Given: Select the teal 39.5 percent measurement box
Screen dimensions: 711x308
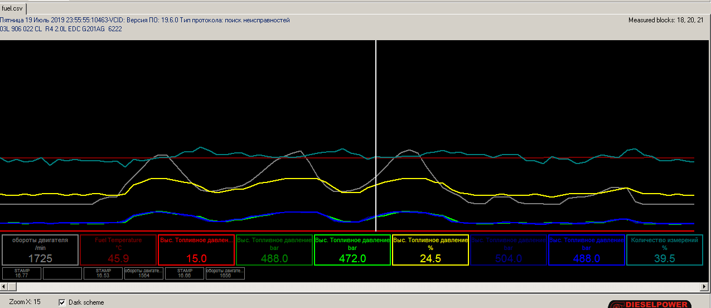Looking at the screenshot, I should (664, 249).
